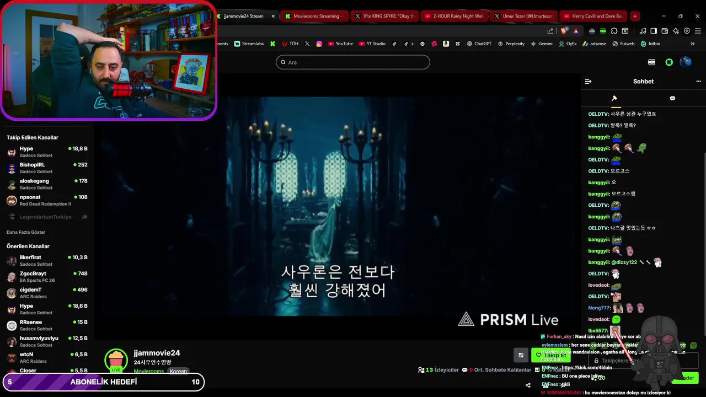
Task: Close the jjammovie24 Stream tab
Action: coord(273,16)
